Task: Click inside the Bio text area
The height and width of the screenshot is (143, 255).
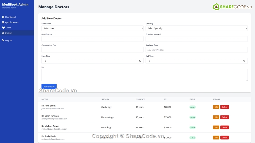Action: (x=144, y=75)
